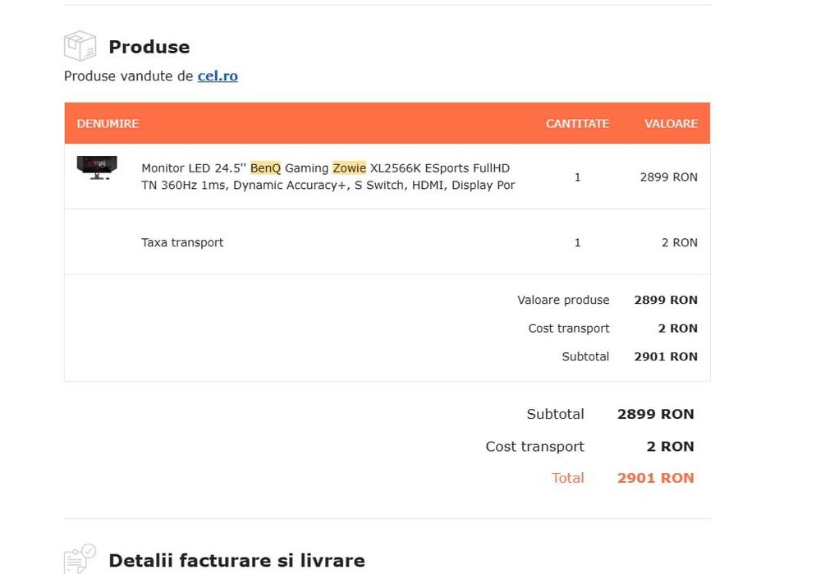The image size is (816, 574).
Task: Click the 2 RON transport tax value
Action: point(679,243)
